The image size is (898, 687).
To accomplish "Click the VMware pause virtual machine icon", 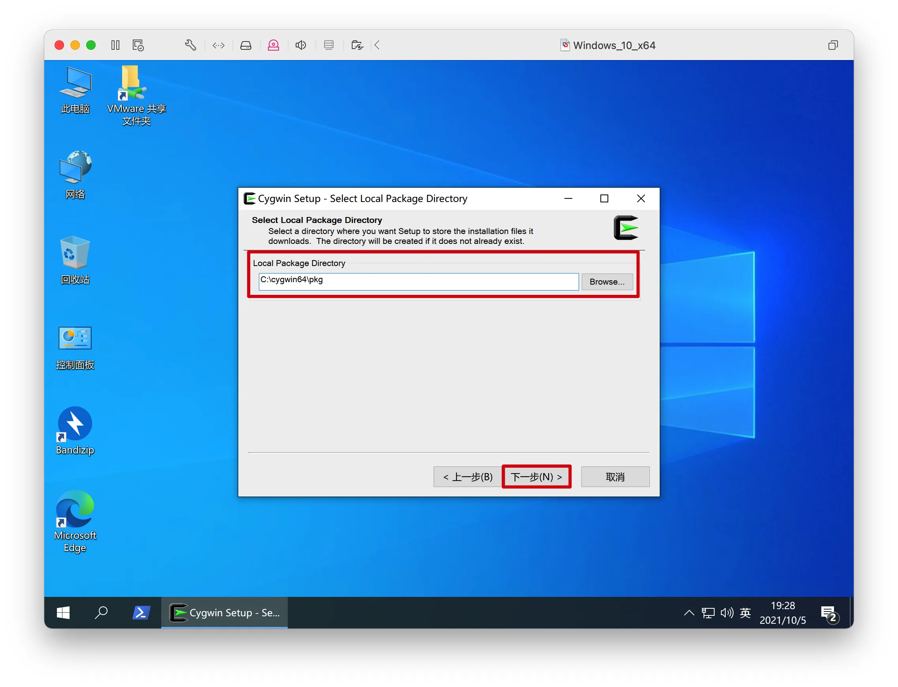I will point(115,45).
